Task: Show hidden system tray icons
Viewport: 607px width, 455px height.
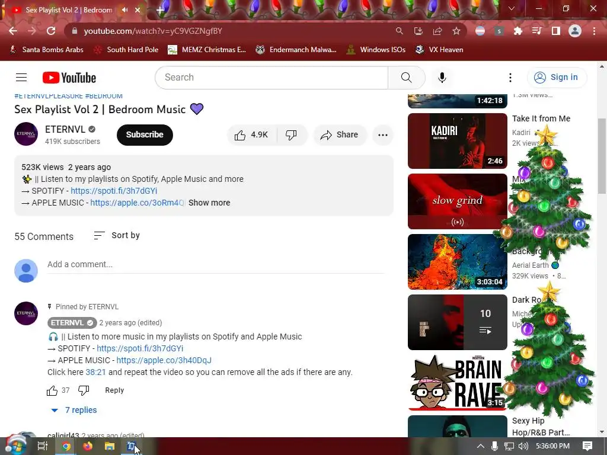Action: click(480, 446)
